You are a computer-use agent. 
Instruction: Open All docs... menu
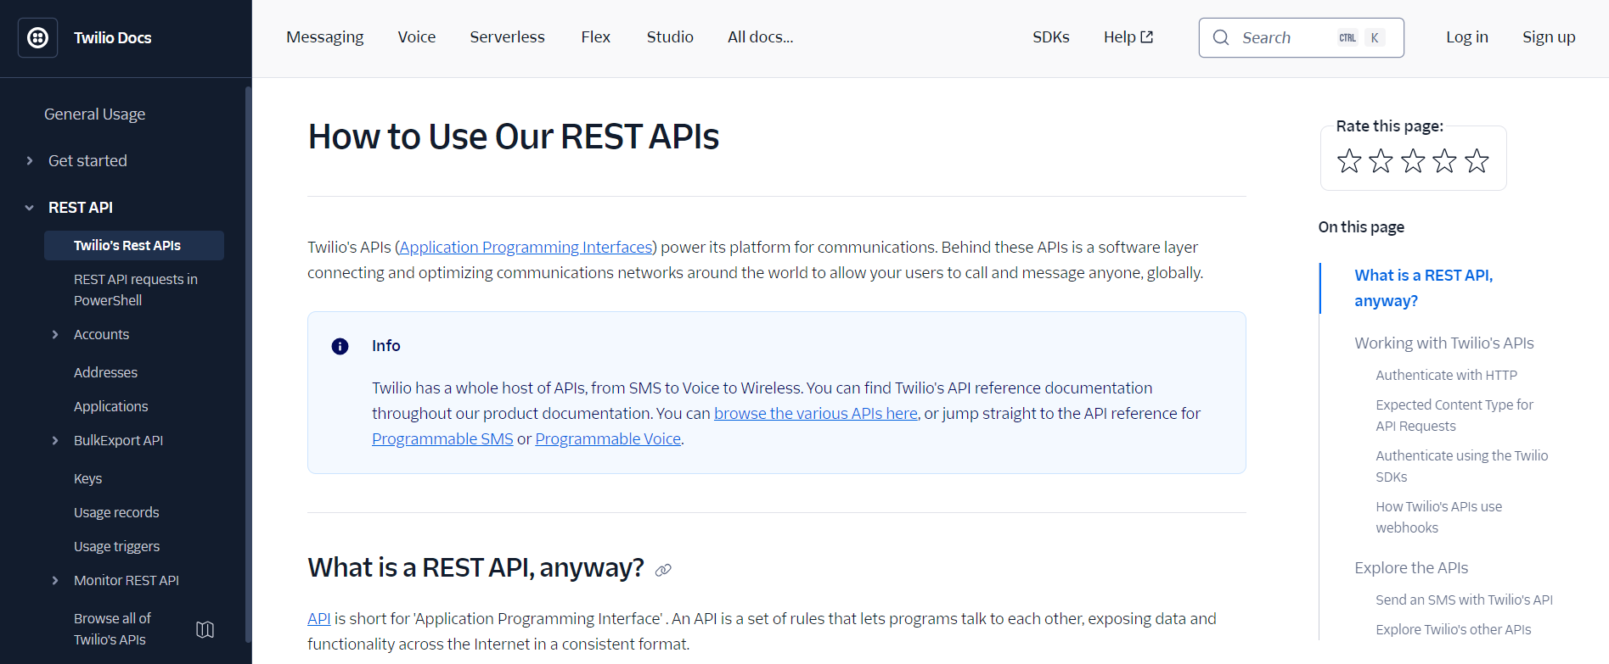(x=760, y=37)
